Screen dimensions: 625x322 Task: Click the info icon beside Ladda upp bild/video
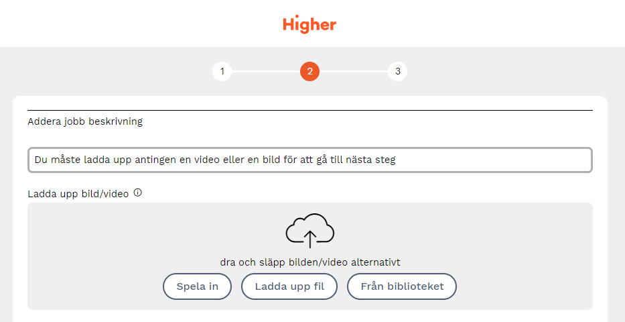click(138, 193)
